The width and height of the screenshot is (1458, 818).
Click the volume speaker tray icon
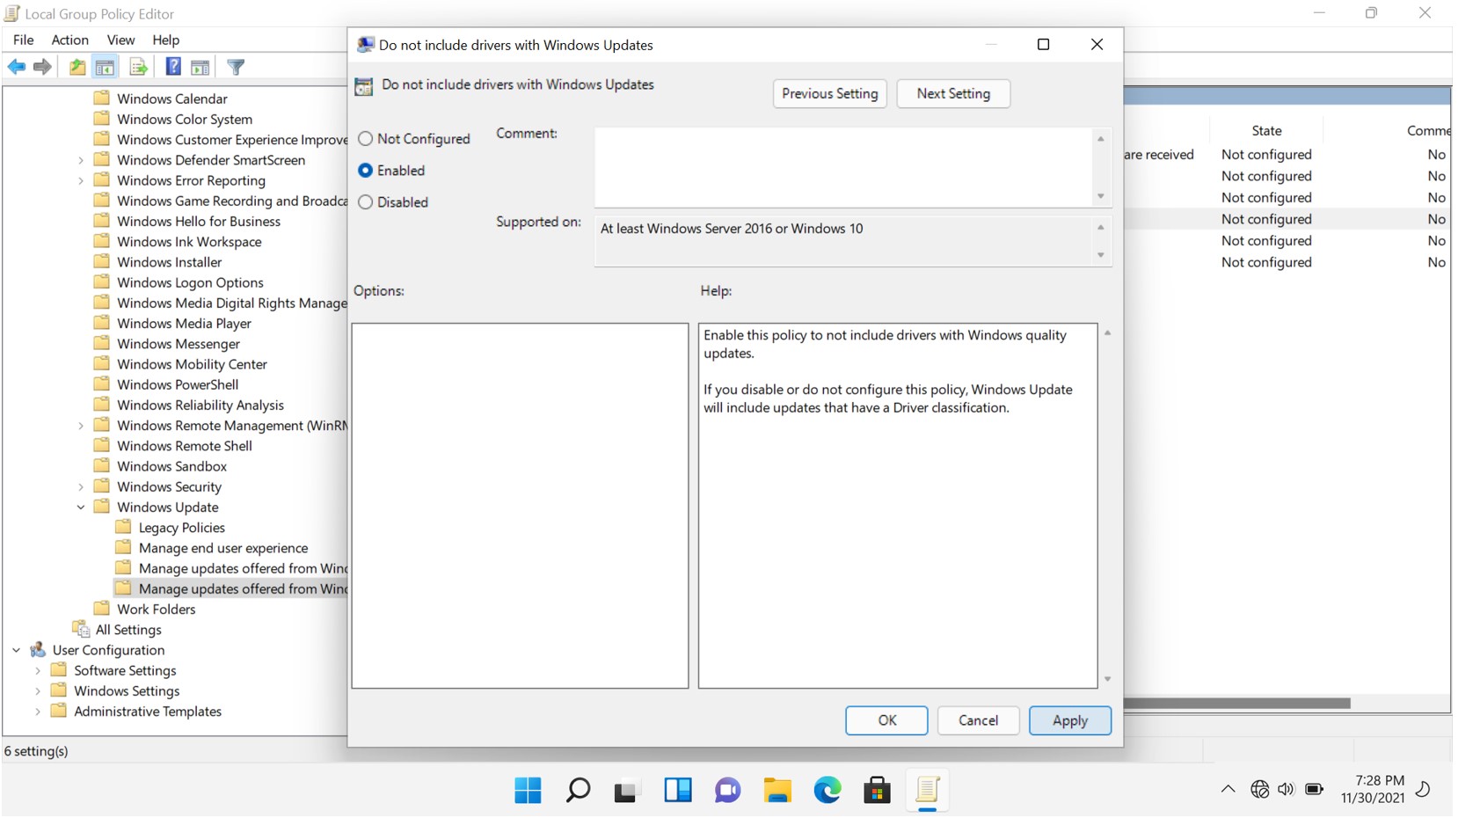click(1286, 789)
